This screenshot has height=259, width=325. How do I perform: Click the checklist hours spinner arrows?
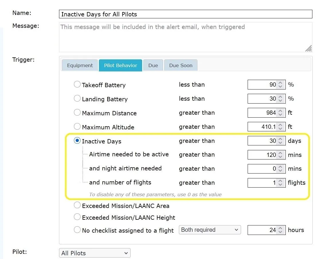[x=280, y=230]
